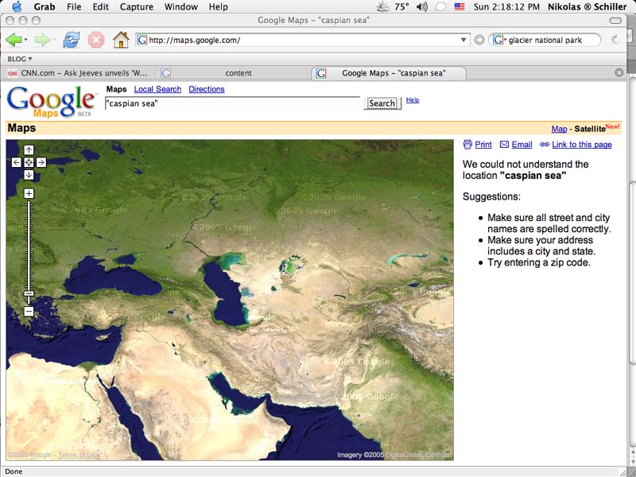Click the browser search field 'glacier national park'
The height and width of the screenshot is (477, 636).
545,41
